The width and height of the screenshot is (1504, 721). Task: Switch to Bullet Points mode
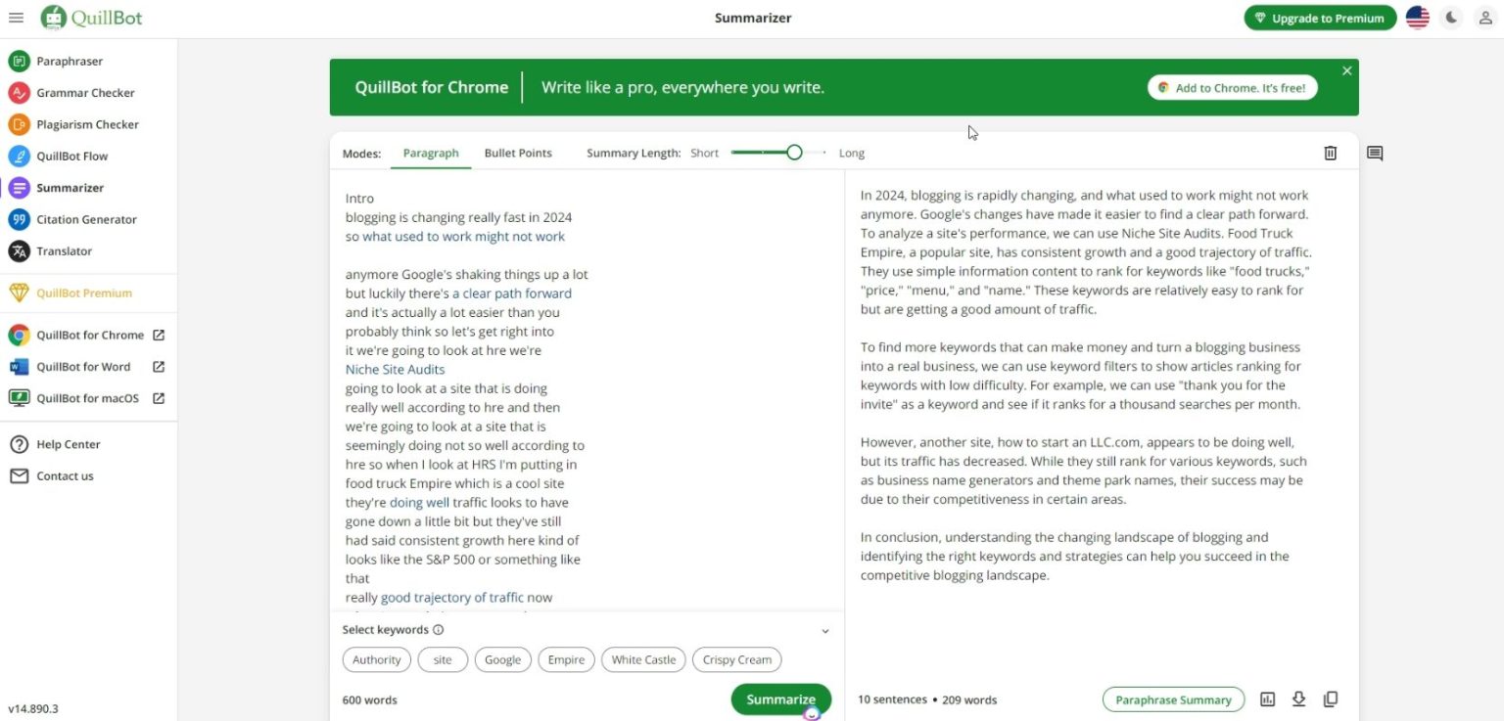tap(518, 154)
